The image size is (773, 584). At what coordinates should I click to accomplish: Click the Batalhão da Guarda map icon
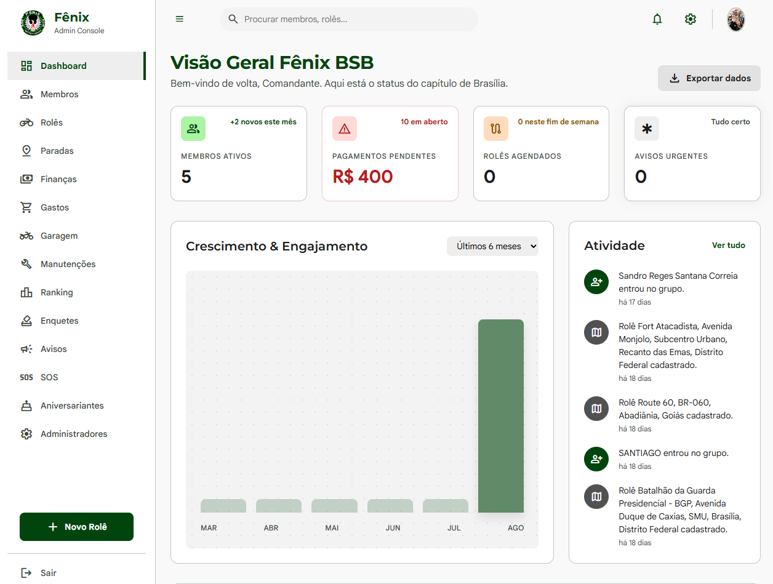coord(596,497)
